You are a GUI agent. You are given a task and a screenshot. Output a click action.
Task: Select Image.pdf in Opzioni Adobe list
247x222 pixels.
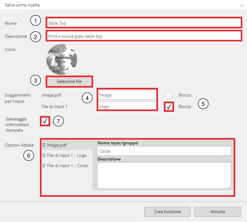coord(67,145)
